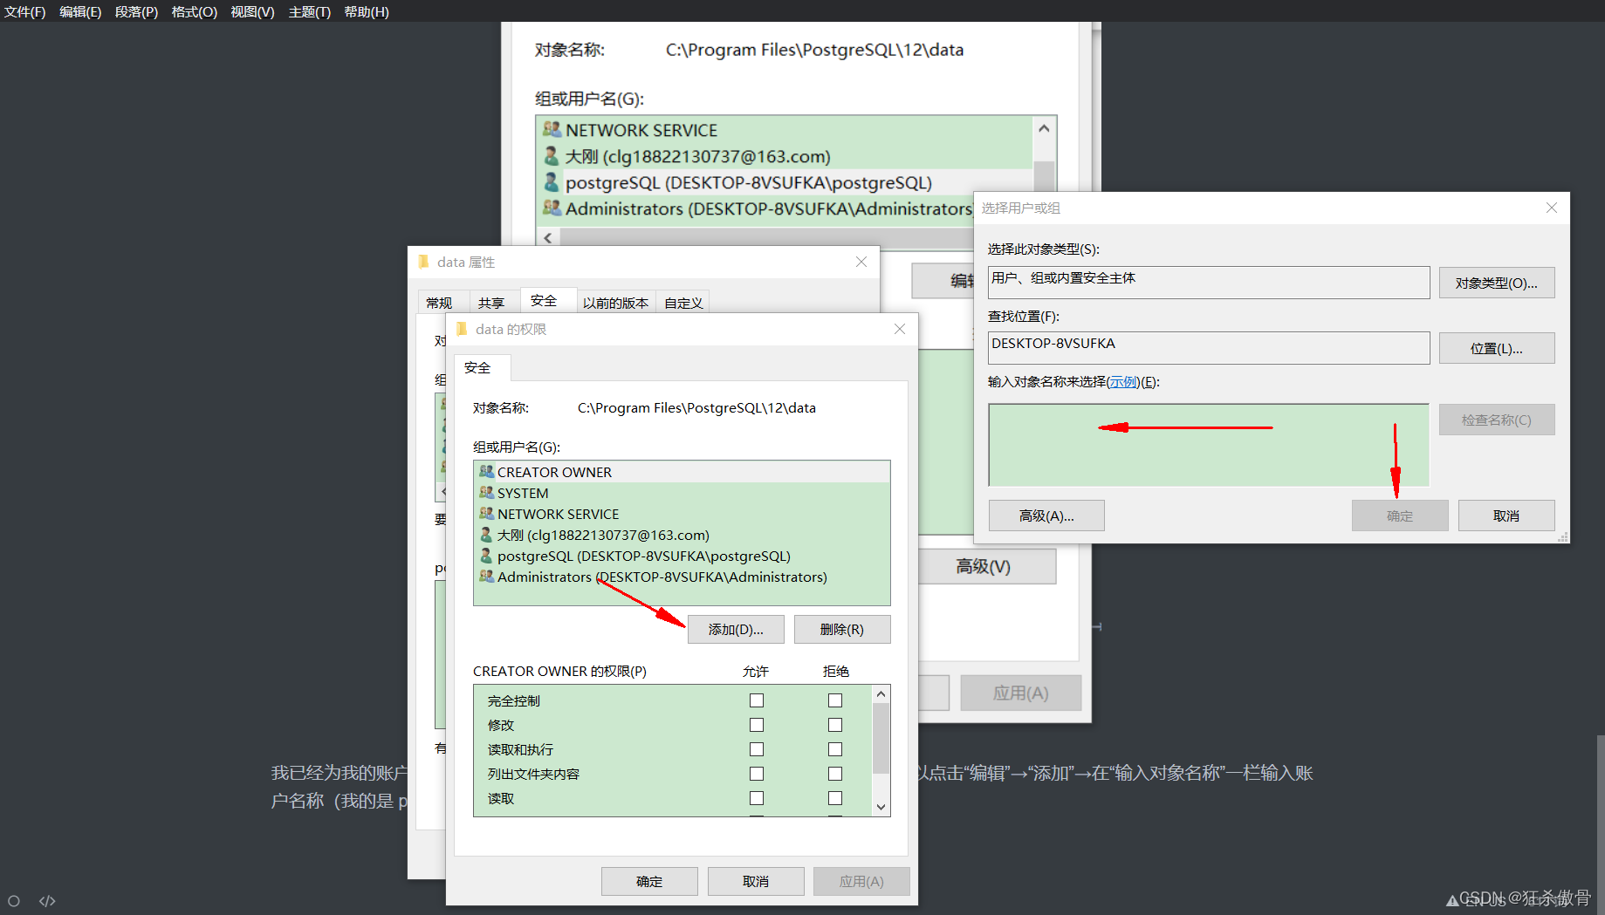This screenshot has height=915, width=1605.
Task: Click 大刚 user icon in top background list
Action: click(552, 156)
